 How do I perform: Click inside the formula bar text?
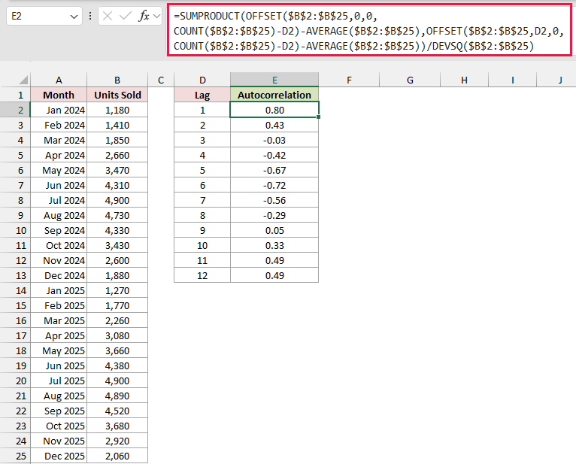(369, 31)
